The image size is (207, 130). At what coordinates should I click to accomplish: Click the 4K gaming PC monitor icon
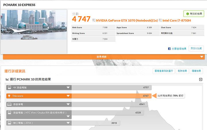click(x=9, y=87)
